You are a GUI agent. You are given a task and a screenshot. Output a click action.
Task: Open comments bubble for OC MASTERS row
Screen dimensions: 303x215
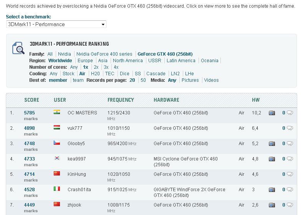tap(290, 113)
